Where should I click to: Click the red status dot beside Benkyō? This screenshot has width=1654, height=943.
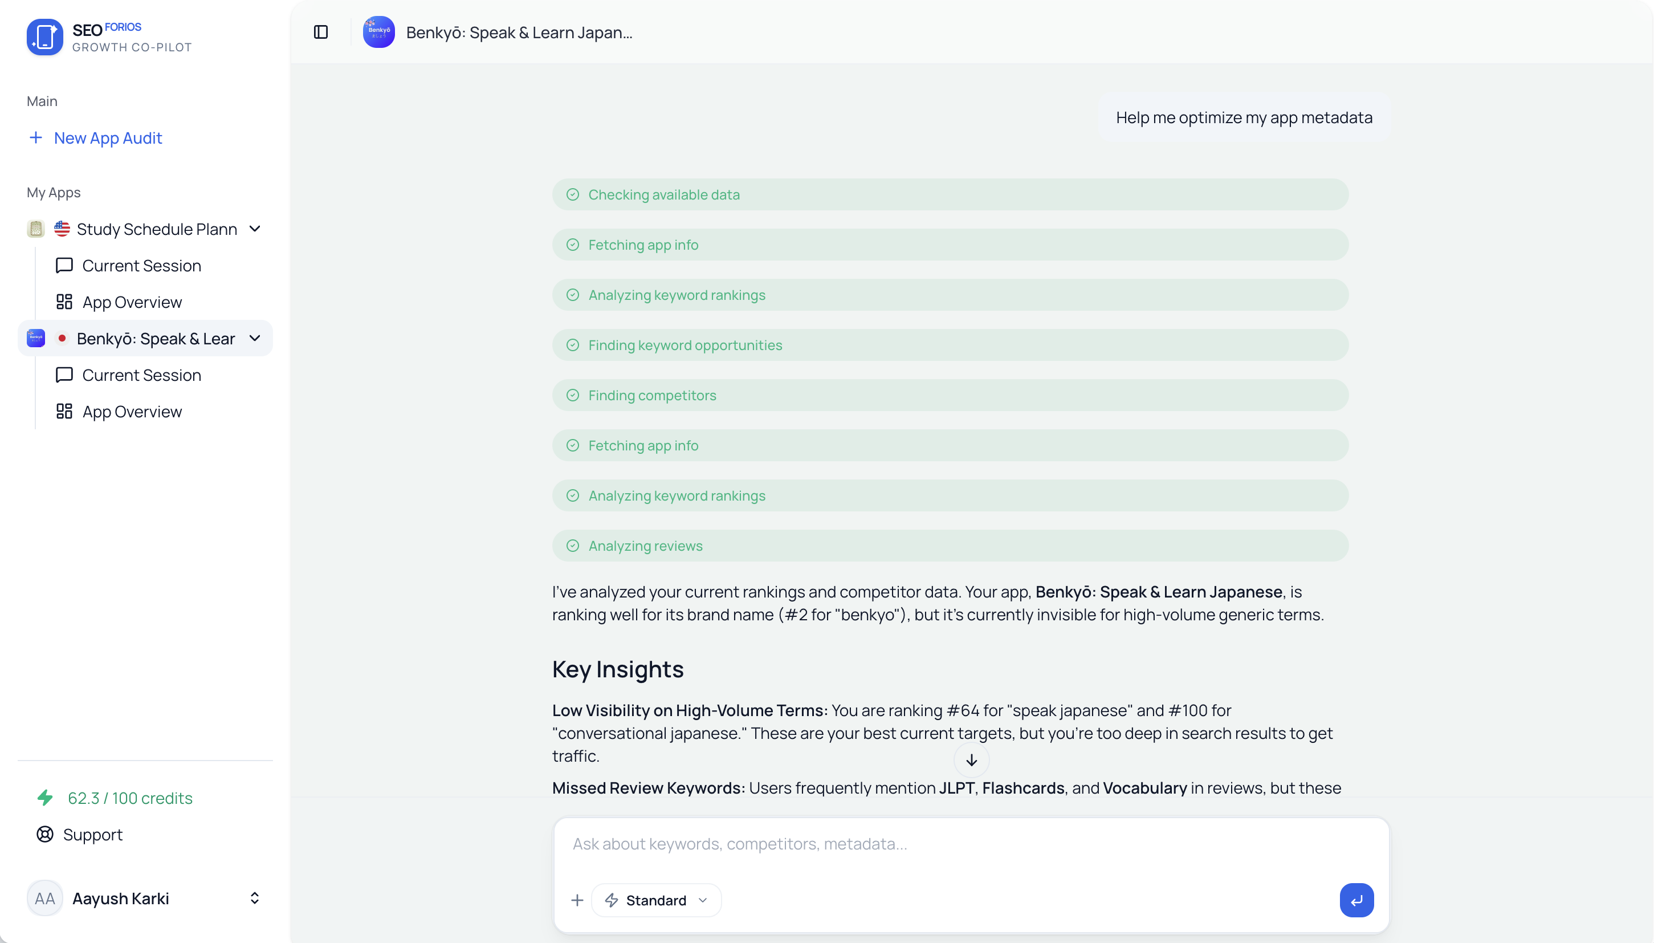point(62,338)
